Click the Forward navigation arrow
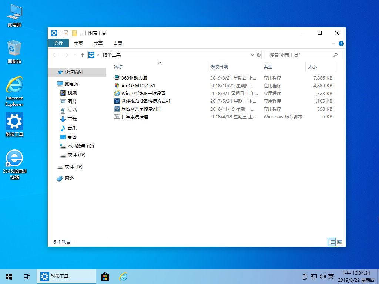 point(66,55)
